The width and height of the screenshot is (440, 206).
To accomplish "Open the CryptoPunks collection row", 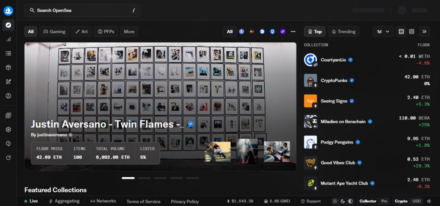I will click(x=367, y=81).
